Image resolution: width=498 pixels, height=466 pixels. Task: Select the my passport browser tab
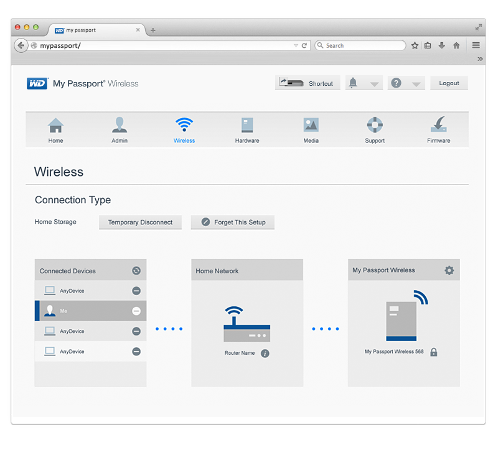point(97,30)
